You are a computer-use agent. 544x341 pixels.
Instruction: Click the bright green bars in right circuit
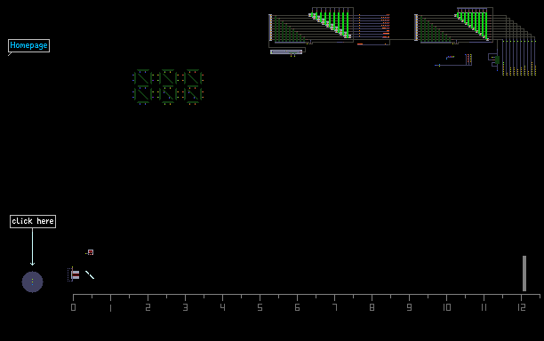tap(472, 24)
